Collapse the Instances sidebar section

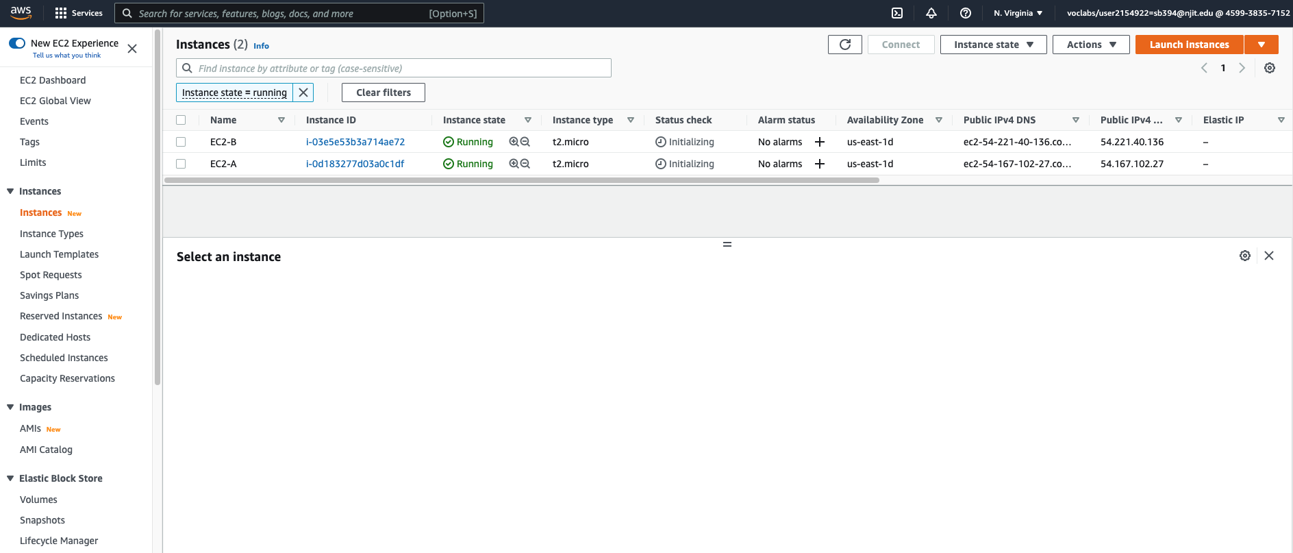click(x=10, y=191)
